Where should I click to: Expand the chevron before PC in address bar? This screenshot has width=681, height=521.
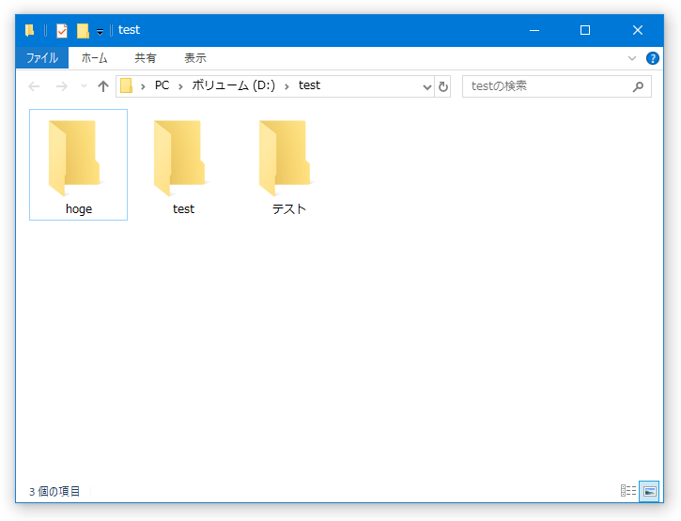tap(143, 86)
